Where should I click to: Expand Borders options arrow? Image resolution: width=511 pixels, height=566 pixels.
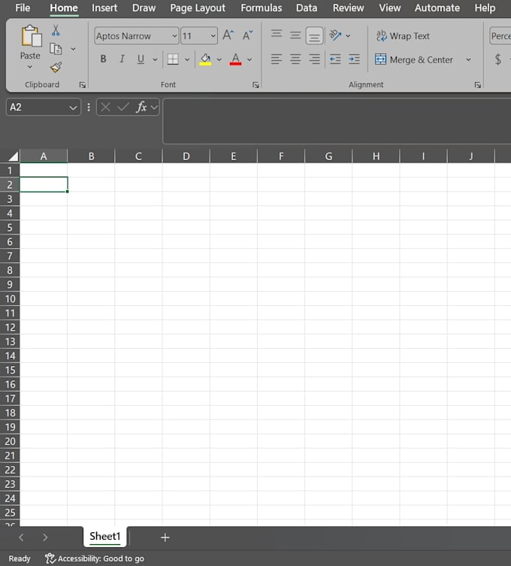[x=187, y=59]
